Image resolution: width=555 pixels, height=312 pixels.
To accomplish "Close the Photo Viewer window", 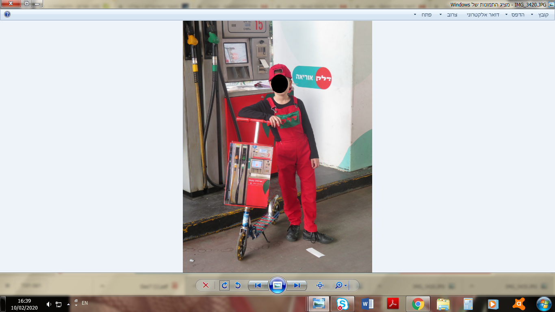I will [11, 4].
